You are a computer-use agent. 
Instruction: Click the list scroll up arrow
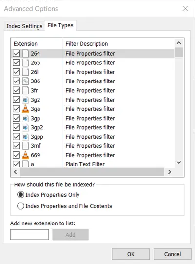tap(179, 43)
